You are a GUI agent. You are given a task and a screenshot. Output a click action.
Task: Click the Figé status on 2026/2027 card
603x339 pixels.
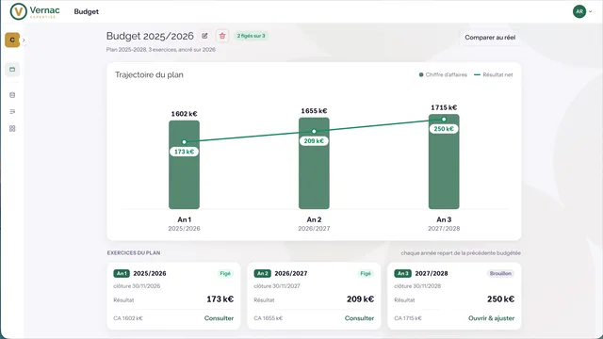coord(366,273)
